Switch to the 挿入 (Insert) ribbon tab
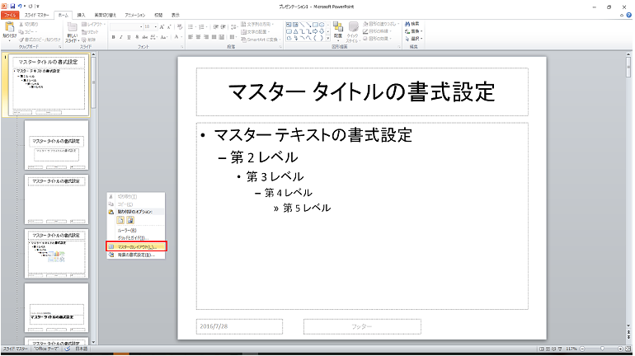Screen dimensions: 635x356 coord(81,15)
